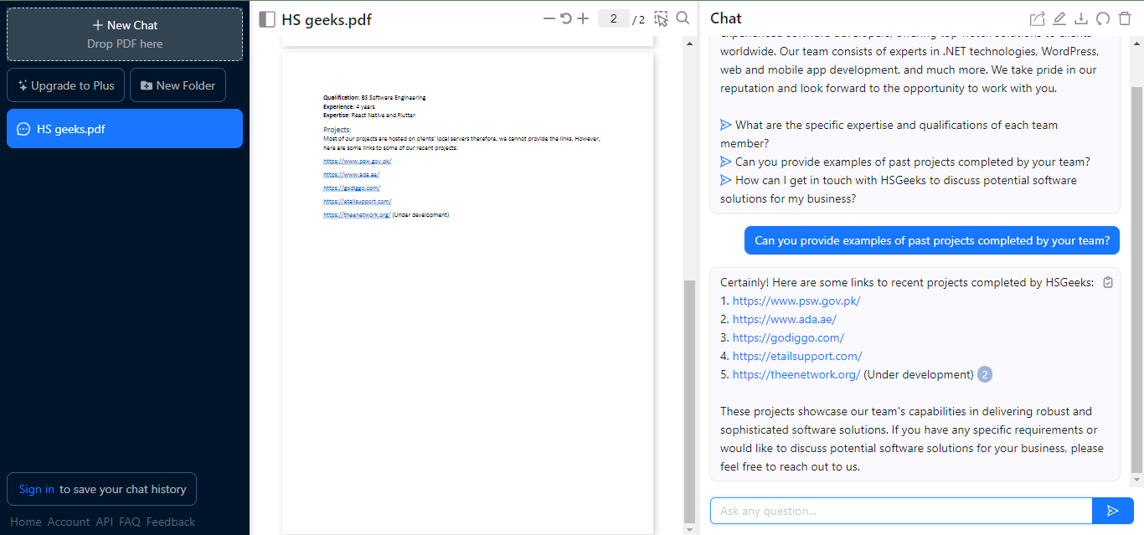Click the New Chat drop area

pyautogui.click(x=125, y=34)
